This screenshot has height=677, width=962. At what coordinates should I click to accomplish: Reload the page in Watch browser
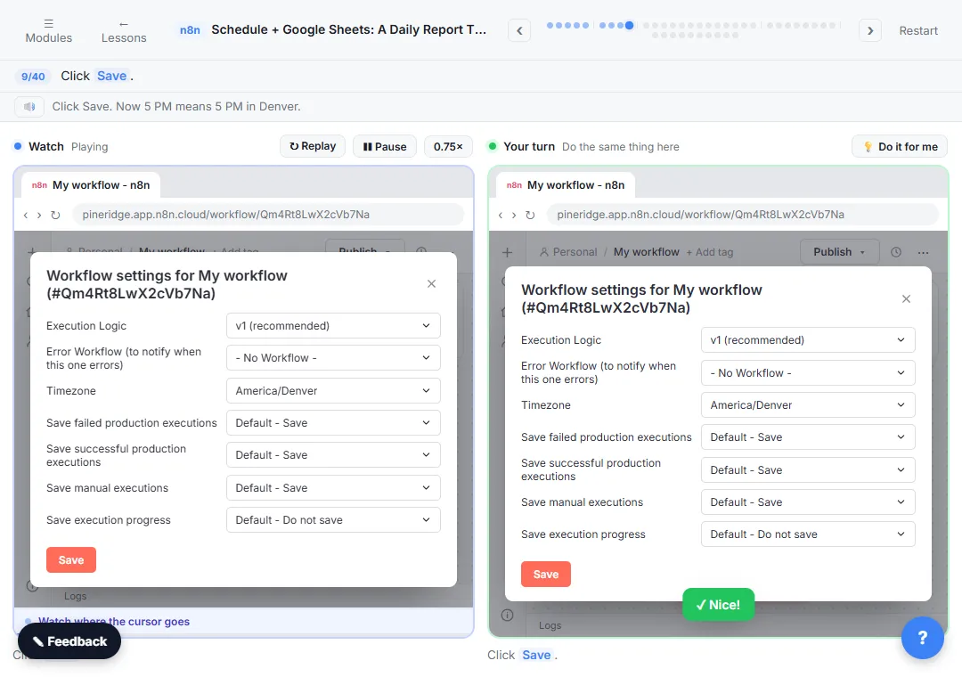pos(55,215)
